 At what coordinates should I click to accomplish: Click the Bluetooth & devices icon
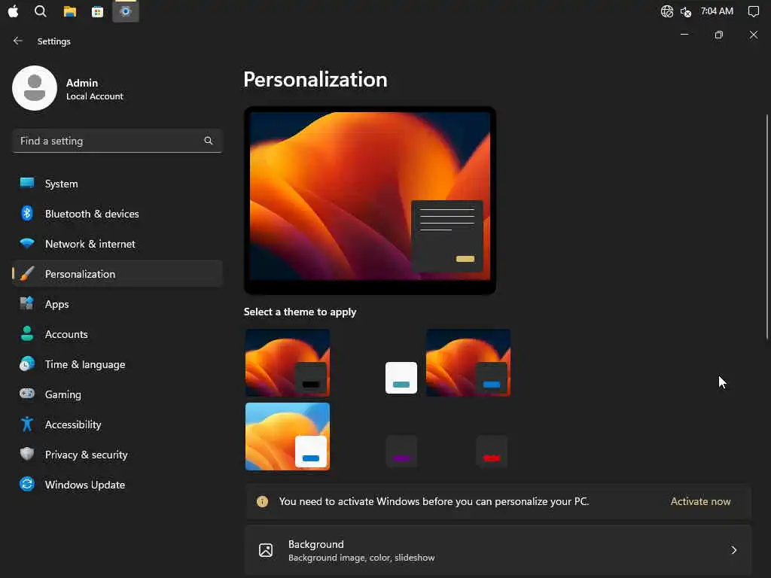click(x=27, y=213)
